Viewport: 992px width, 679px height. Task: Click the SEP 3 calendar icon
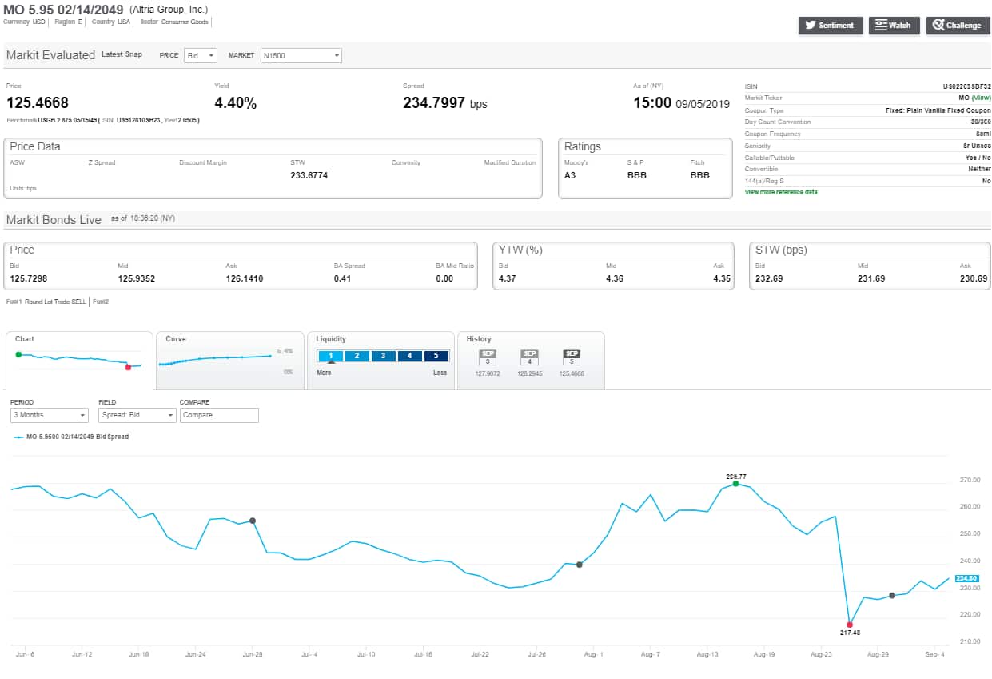click(x=487, y=357)
